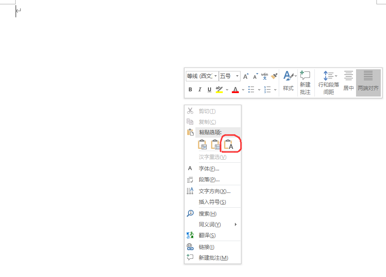
Task: Open the phonetic guide (wén) tool
Action: (x=264, y=76)
